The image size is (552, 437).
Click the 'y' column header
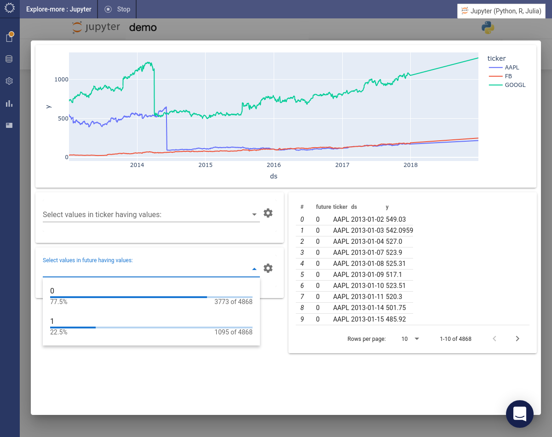387,207
